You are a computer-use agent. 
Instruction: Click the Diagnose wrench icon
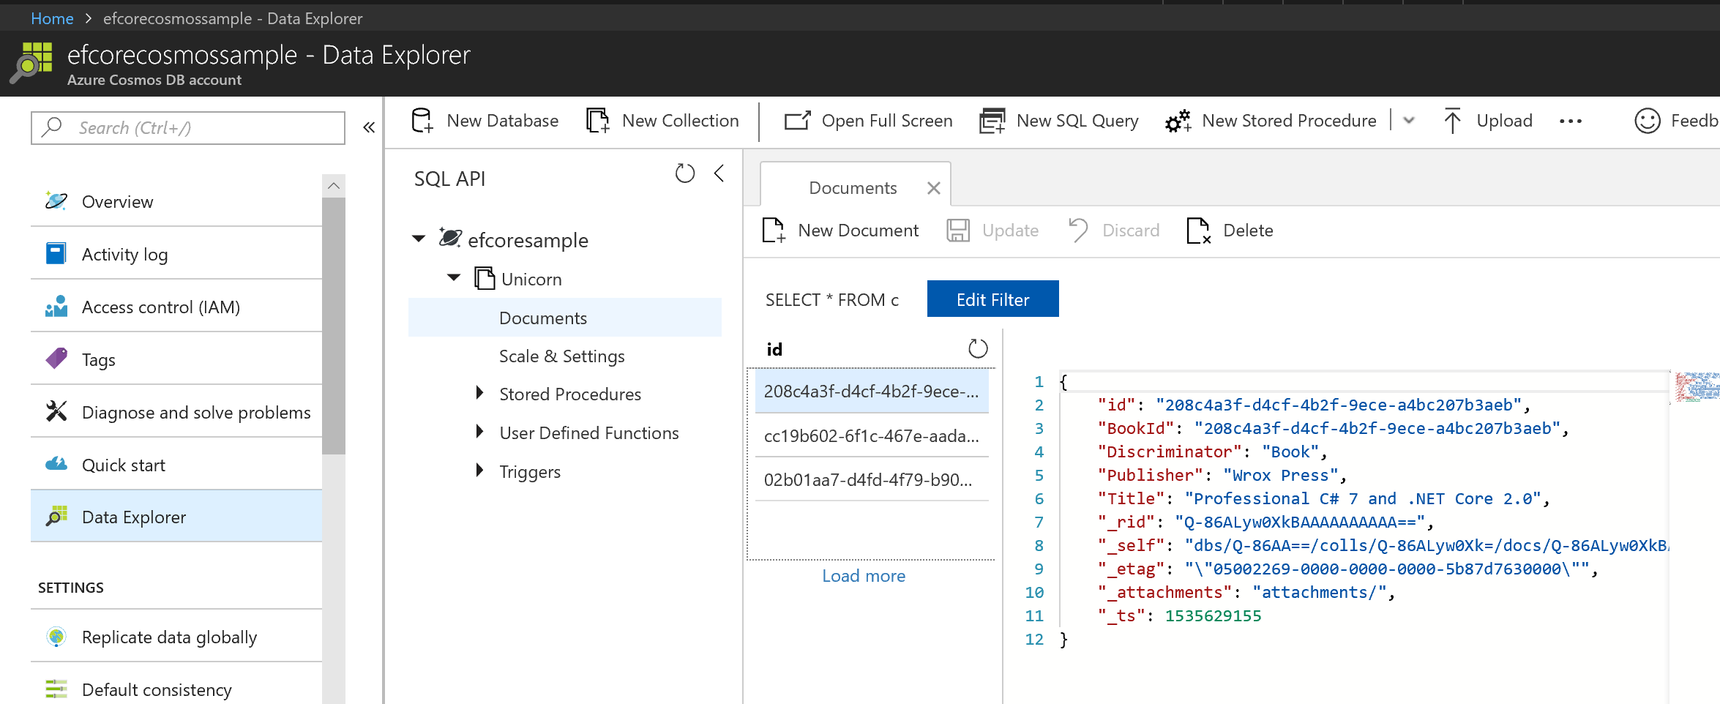[56, 411]
